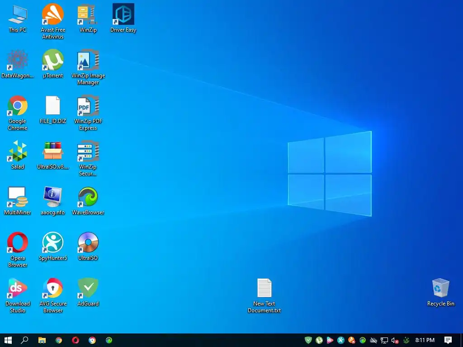Select the SpyHunter5 desktop shortcut
This screenshot has width=463, height=347.
pyautogui.click(x=53, y=246)
